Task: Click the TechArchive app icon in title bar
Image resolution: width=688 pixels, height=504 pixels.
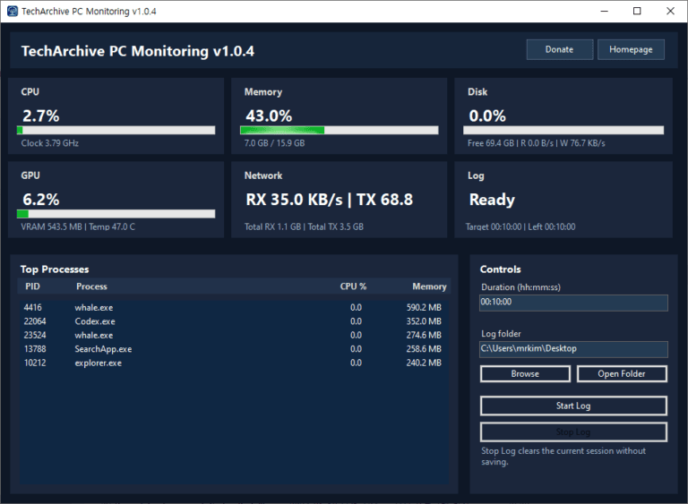Action: click(13, 11)
